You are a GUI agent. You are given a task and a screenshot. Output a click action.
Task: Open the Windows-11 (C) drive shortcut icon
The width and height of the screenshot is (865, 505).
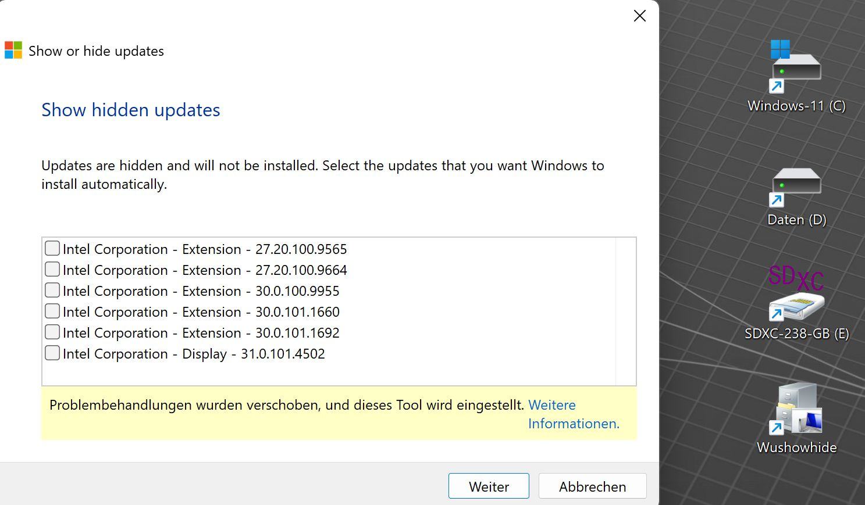pos(796,66)
